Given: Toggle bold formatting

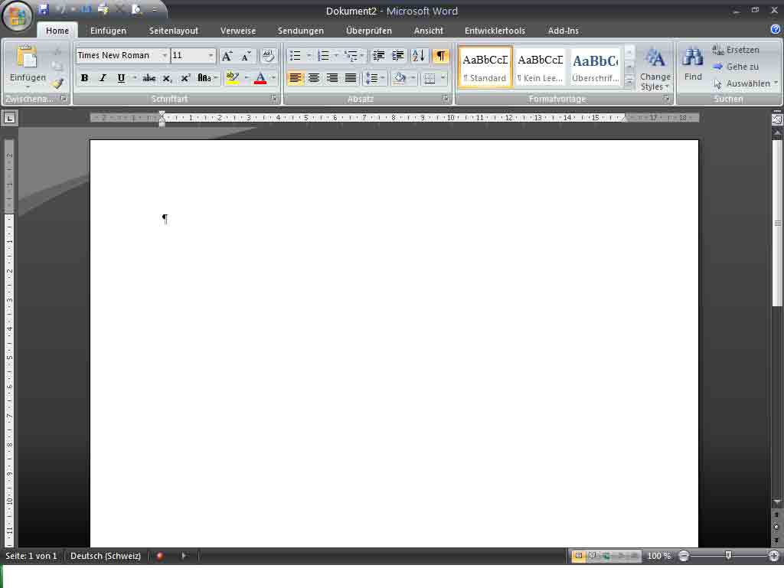Looking at the screenshot, I should click(x=84, y=78).
